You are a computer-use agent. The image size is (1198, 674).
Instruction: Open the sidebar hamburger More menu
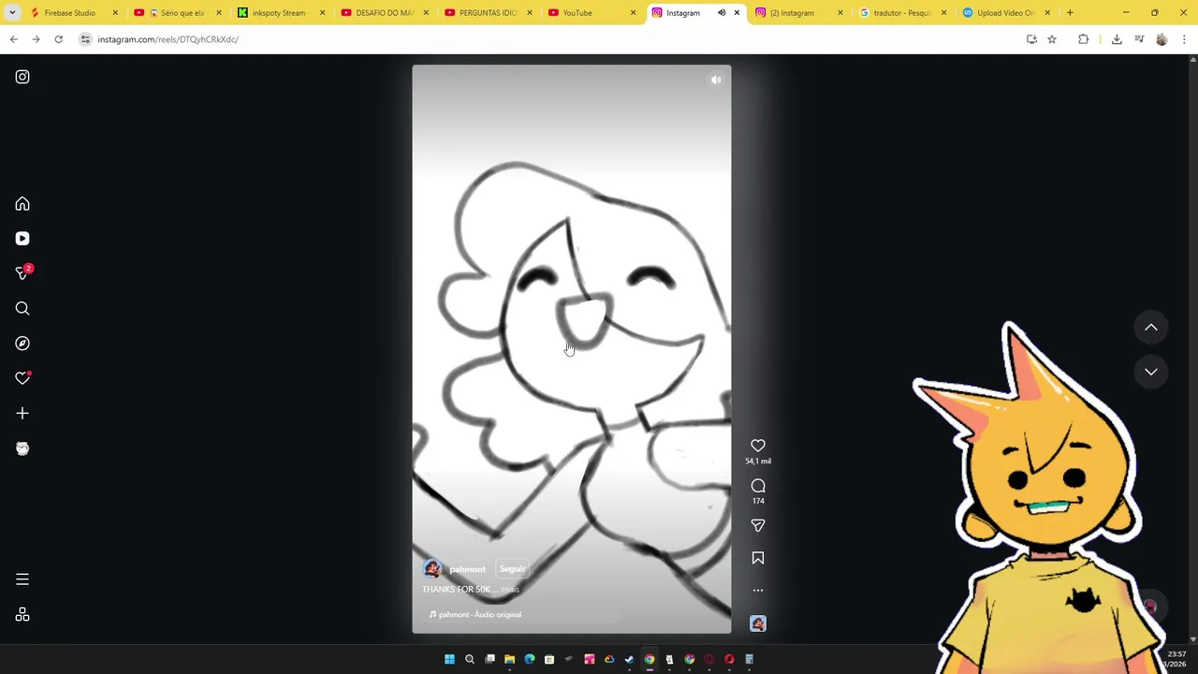[22, 579]
